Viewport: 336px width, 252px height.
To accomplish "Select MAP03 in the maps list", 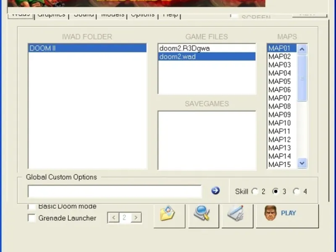I will click(282, 65).
